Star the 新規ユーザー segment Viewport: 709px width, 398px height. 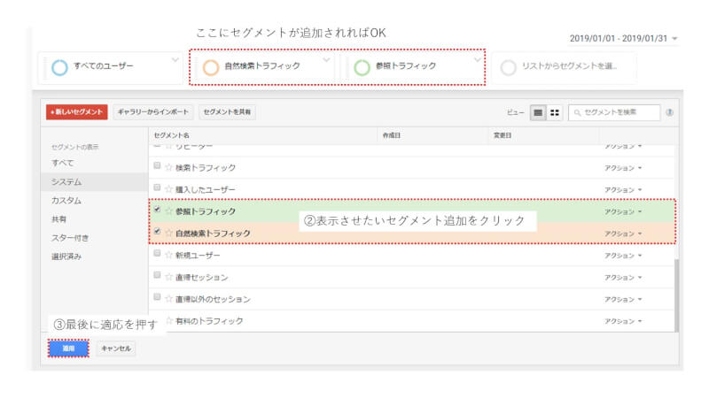pyautogui.click(x=168, y=255)
